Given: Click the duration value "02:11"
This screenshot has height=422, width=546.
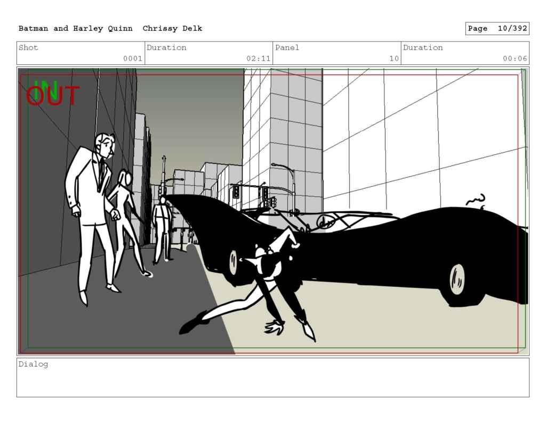Looking at the screenshot, I should pyautogui.click(x=259, y=59).
